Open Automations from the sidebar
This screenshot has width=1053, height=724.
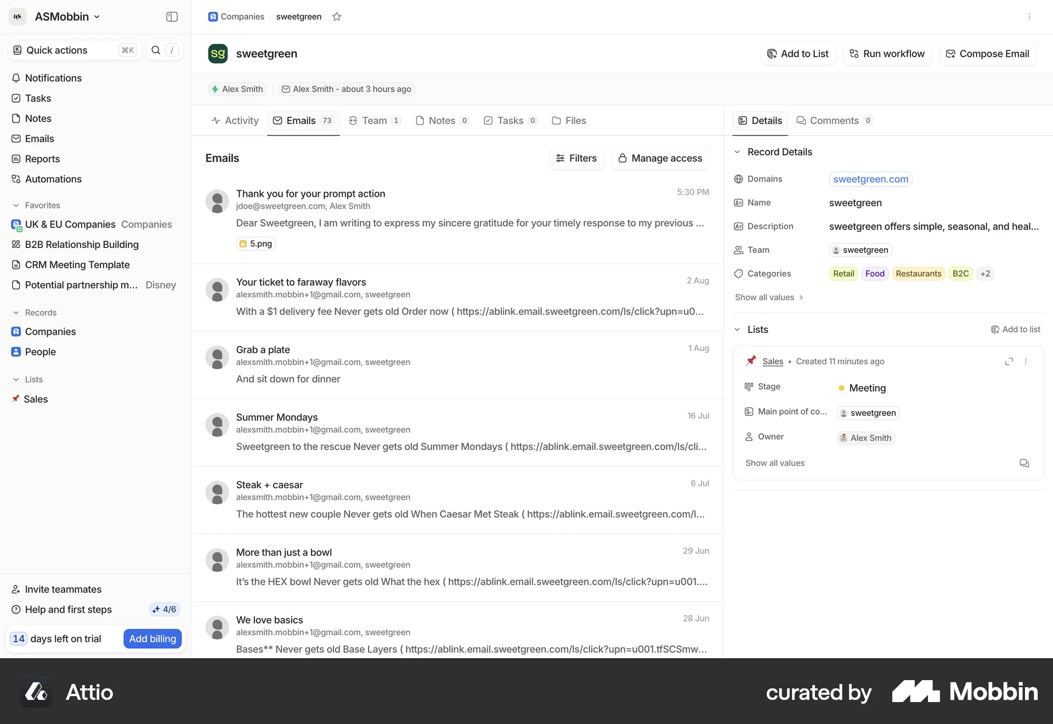point(53,179)
